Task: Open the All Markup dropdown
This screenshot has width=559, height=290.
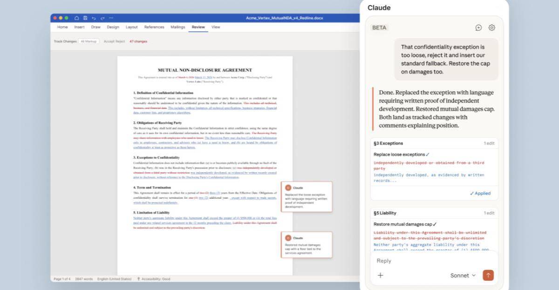Action: 89,41
